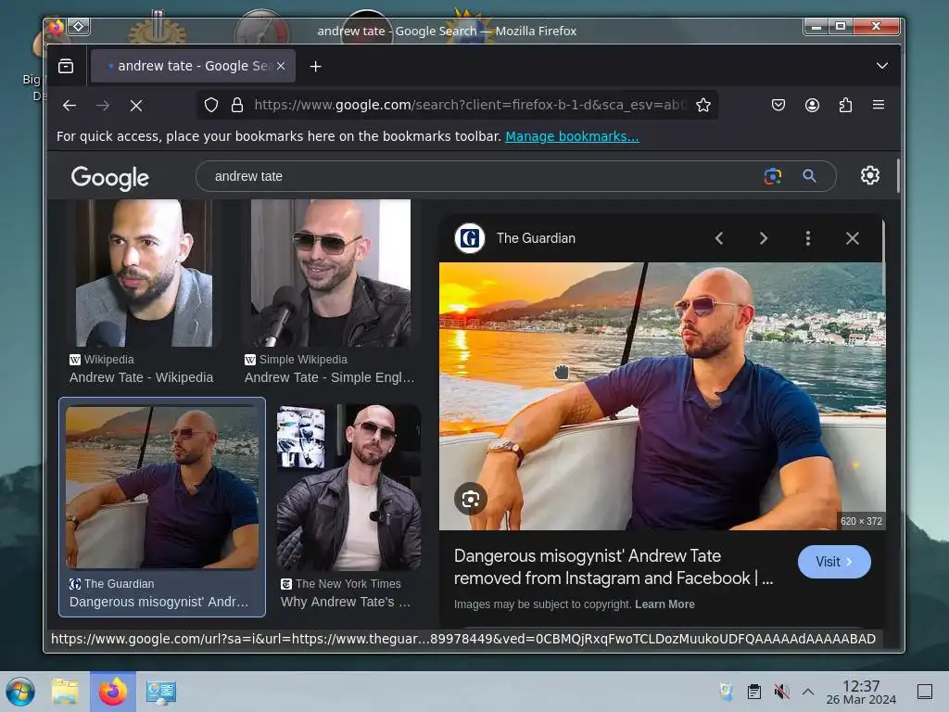
Task: Select The Guardian thumbnail in results
Action: (161, 488)
